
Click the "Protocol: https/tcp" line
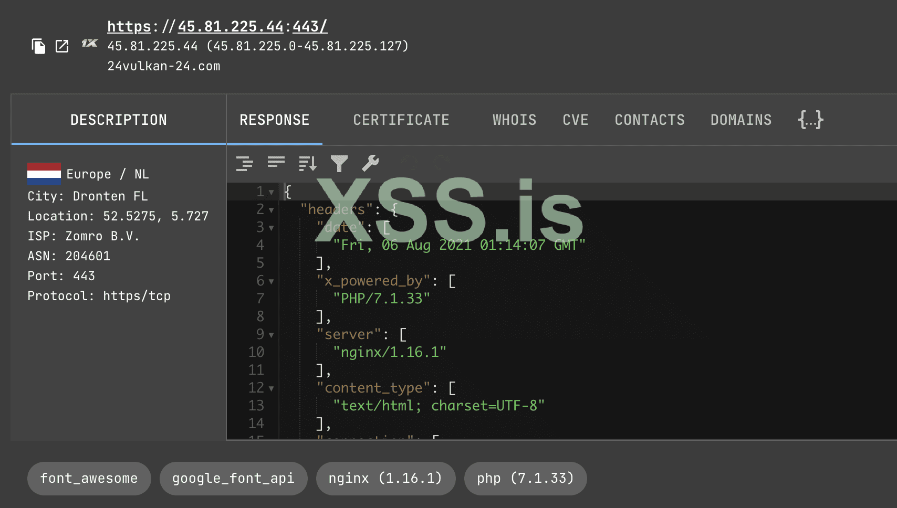click(x=99, y=296)
